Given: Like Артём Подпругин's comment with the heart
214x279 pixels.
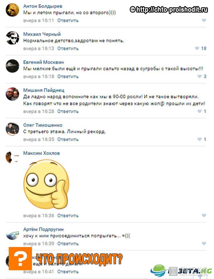Looking at the screenshot, I should (x=204, y=244).
